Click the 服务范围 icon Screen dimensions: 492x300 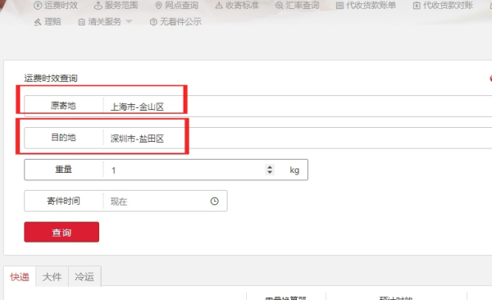98,6
